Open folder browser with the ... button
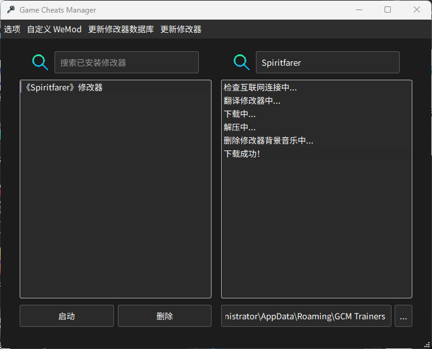432x349 pixels. [403, 316]
